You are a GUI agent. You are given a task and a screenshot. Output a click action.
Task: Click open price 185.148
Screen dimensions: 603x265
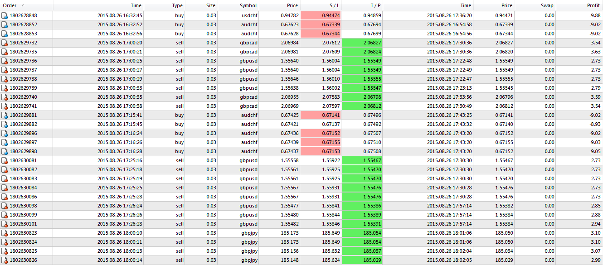coord(289,260)
